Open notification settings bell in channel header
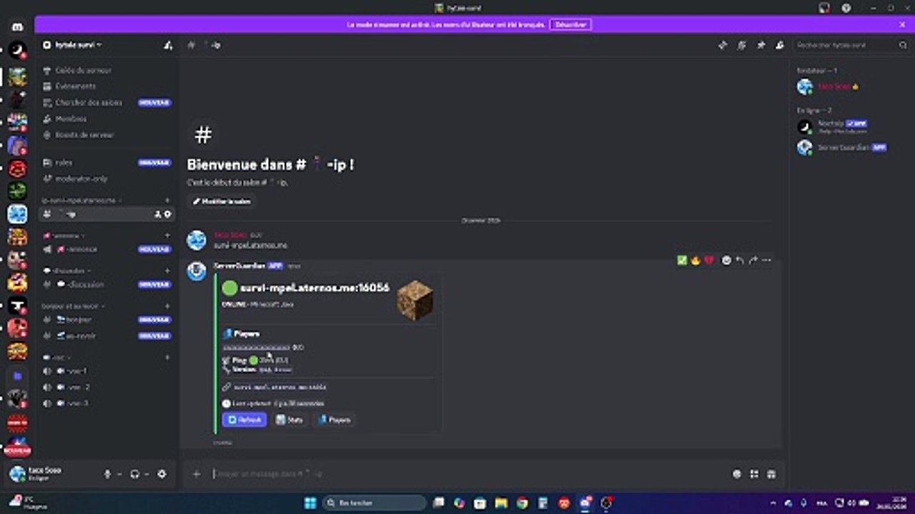The width and height of the screenshot is (915, 514). (x=742, y=45)
